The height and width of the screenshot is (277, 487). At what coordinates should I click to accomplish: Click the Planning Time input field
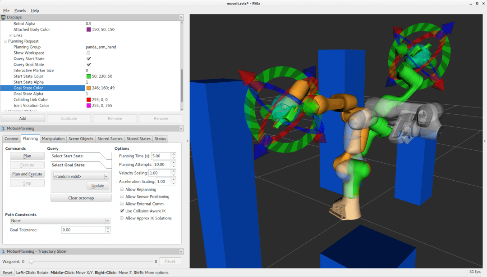(161, 156)
